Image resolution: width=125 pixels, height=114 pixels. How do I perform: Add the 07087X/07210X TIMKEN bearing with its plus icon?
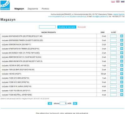pos(122,49)
